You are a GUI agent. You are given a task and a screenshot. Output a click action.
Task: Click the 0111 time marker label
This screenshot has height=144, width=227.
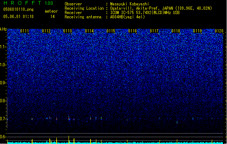[x=25, y=31]
